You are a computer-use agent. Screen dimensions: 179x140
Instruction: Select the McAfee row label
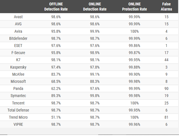coord(18,74)
